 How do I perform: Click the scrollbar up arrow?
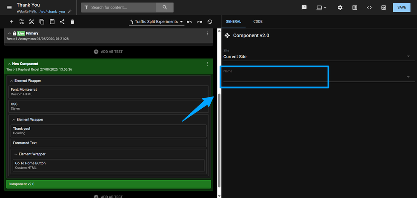(x=219, y=31)
